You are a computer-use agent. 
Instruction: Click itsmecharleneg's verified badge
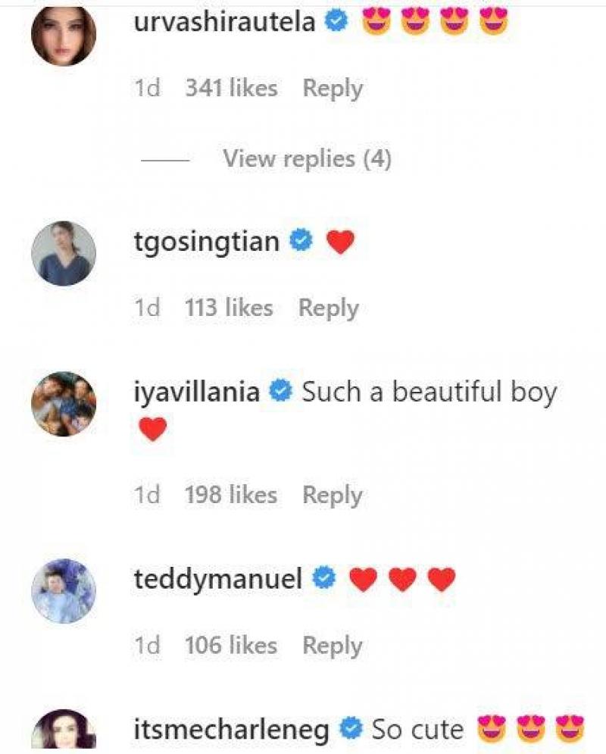350,730
